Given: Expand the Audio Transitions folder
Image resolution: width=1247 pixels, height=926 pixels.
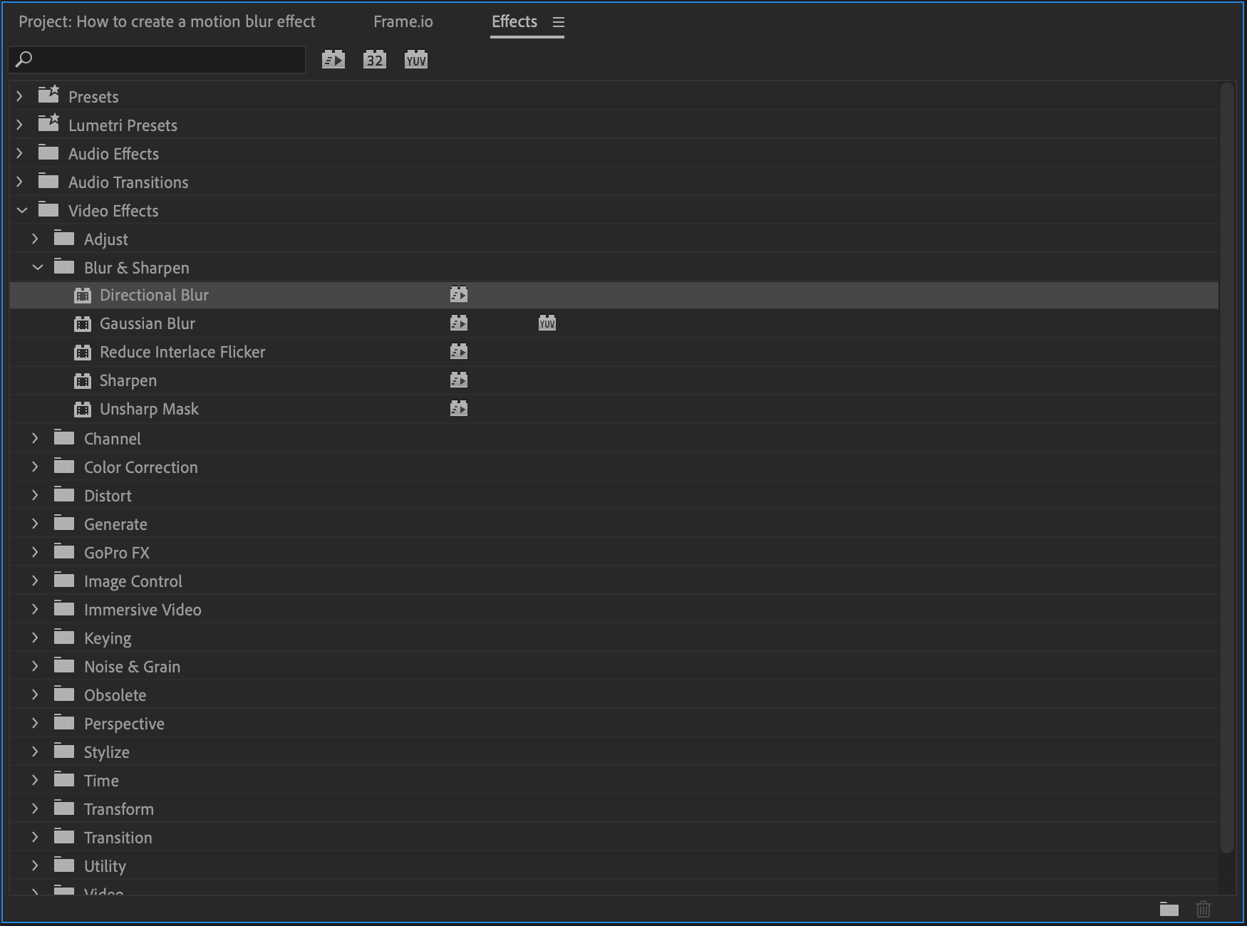Looking at the screenshot, I should [x=20, y=182].
